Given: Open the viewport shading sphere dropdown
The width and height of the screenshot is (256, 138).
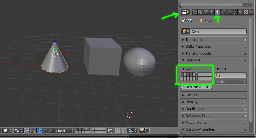Looking at the screenshot, I should 7,131.
